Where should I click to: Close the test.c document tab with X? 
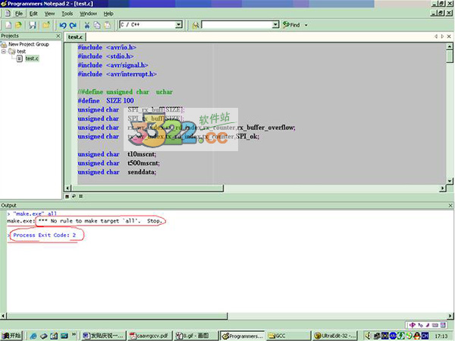click(449, 36)
